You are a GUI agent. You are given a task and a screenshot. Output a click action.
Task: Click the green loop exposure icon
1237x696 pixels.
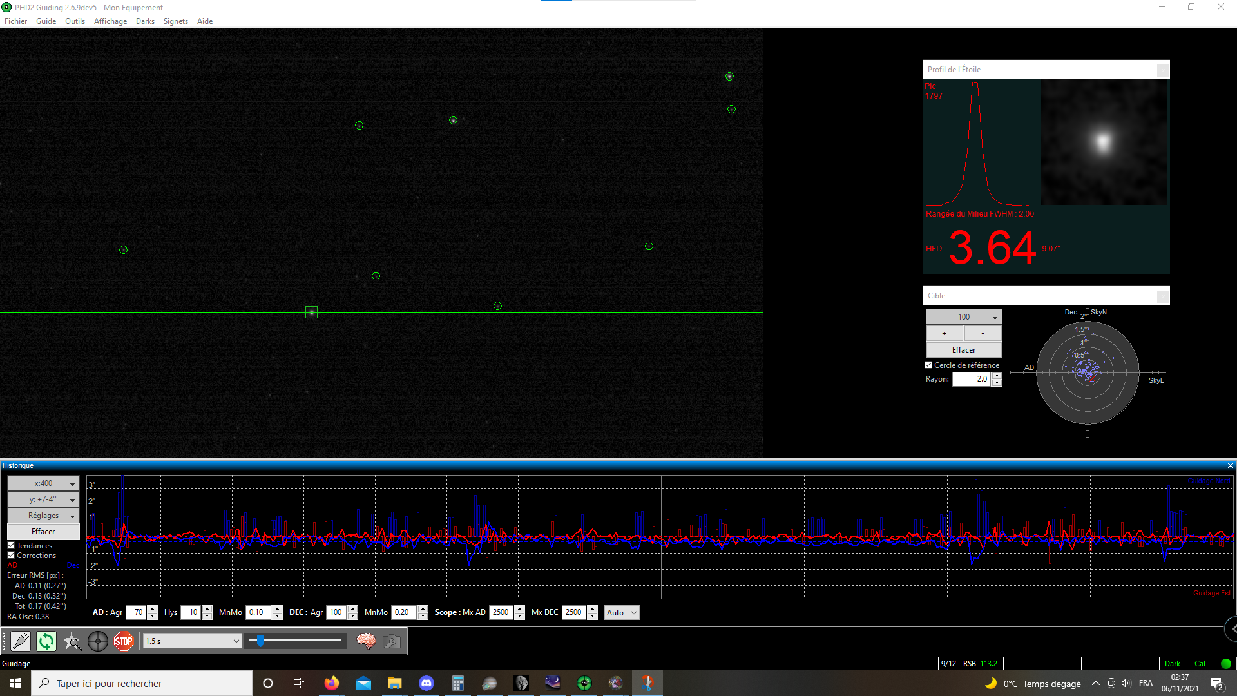(x=46, y=641)
